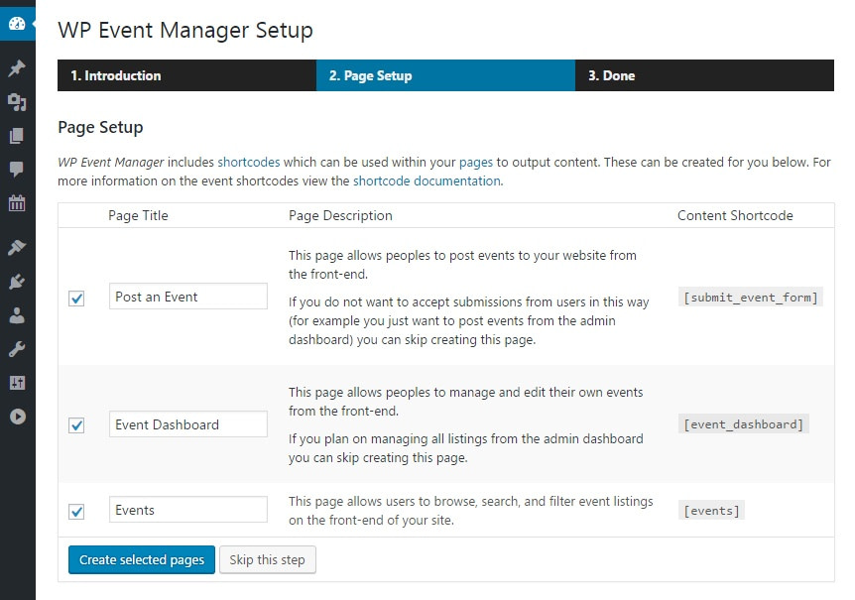855x600 pixels.
Task: Open the Comments speech bubble icon
Action: pyautogui.click(x=17, y=168)
